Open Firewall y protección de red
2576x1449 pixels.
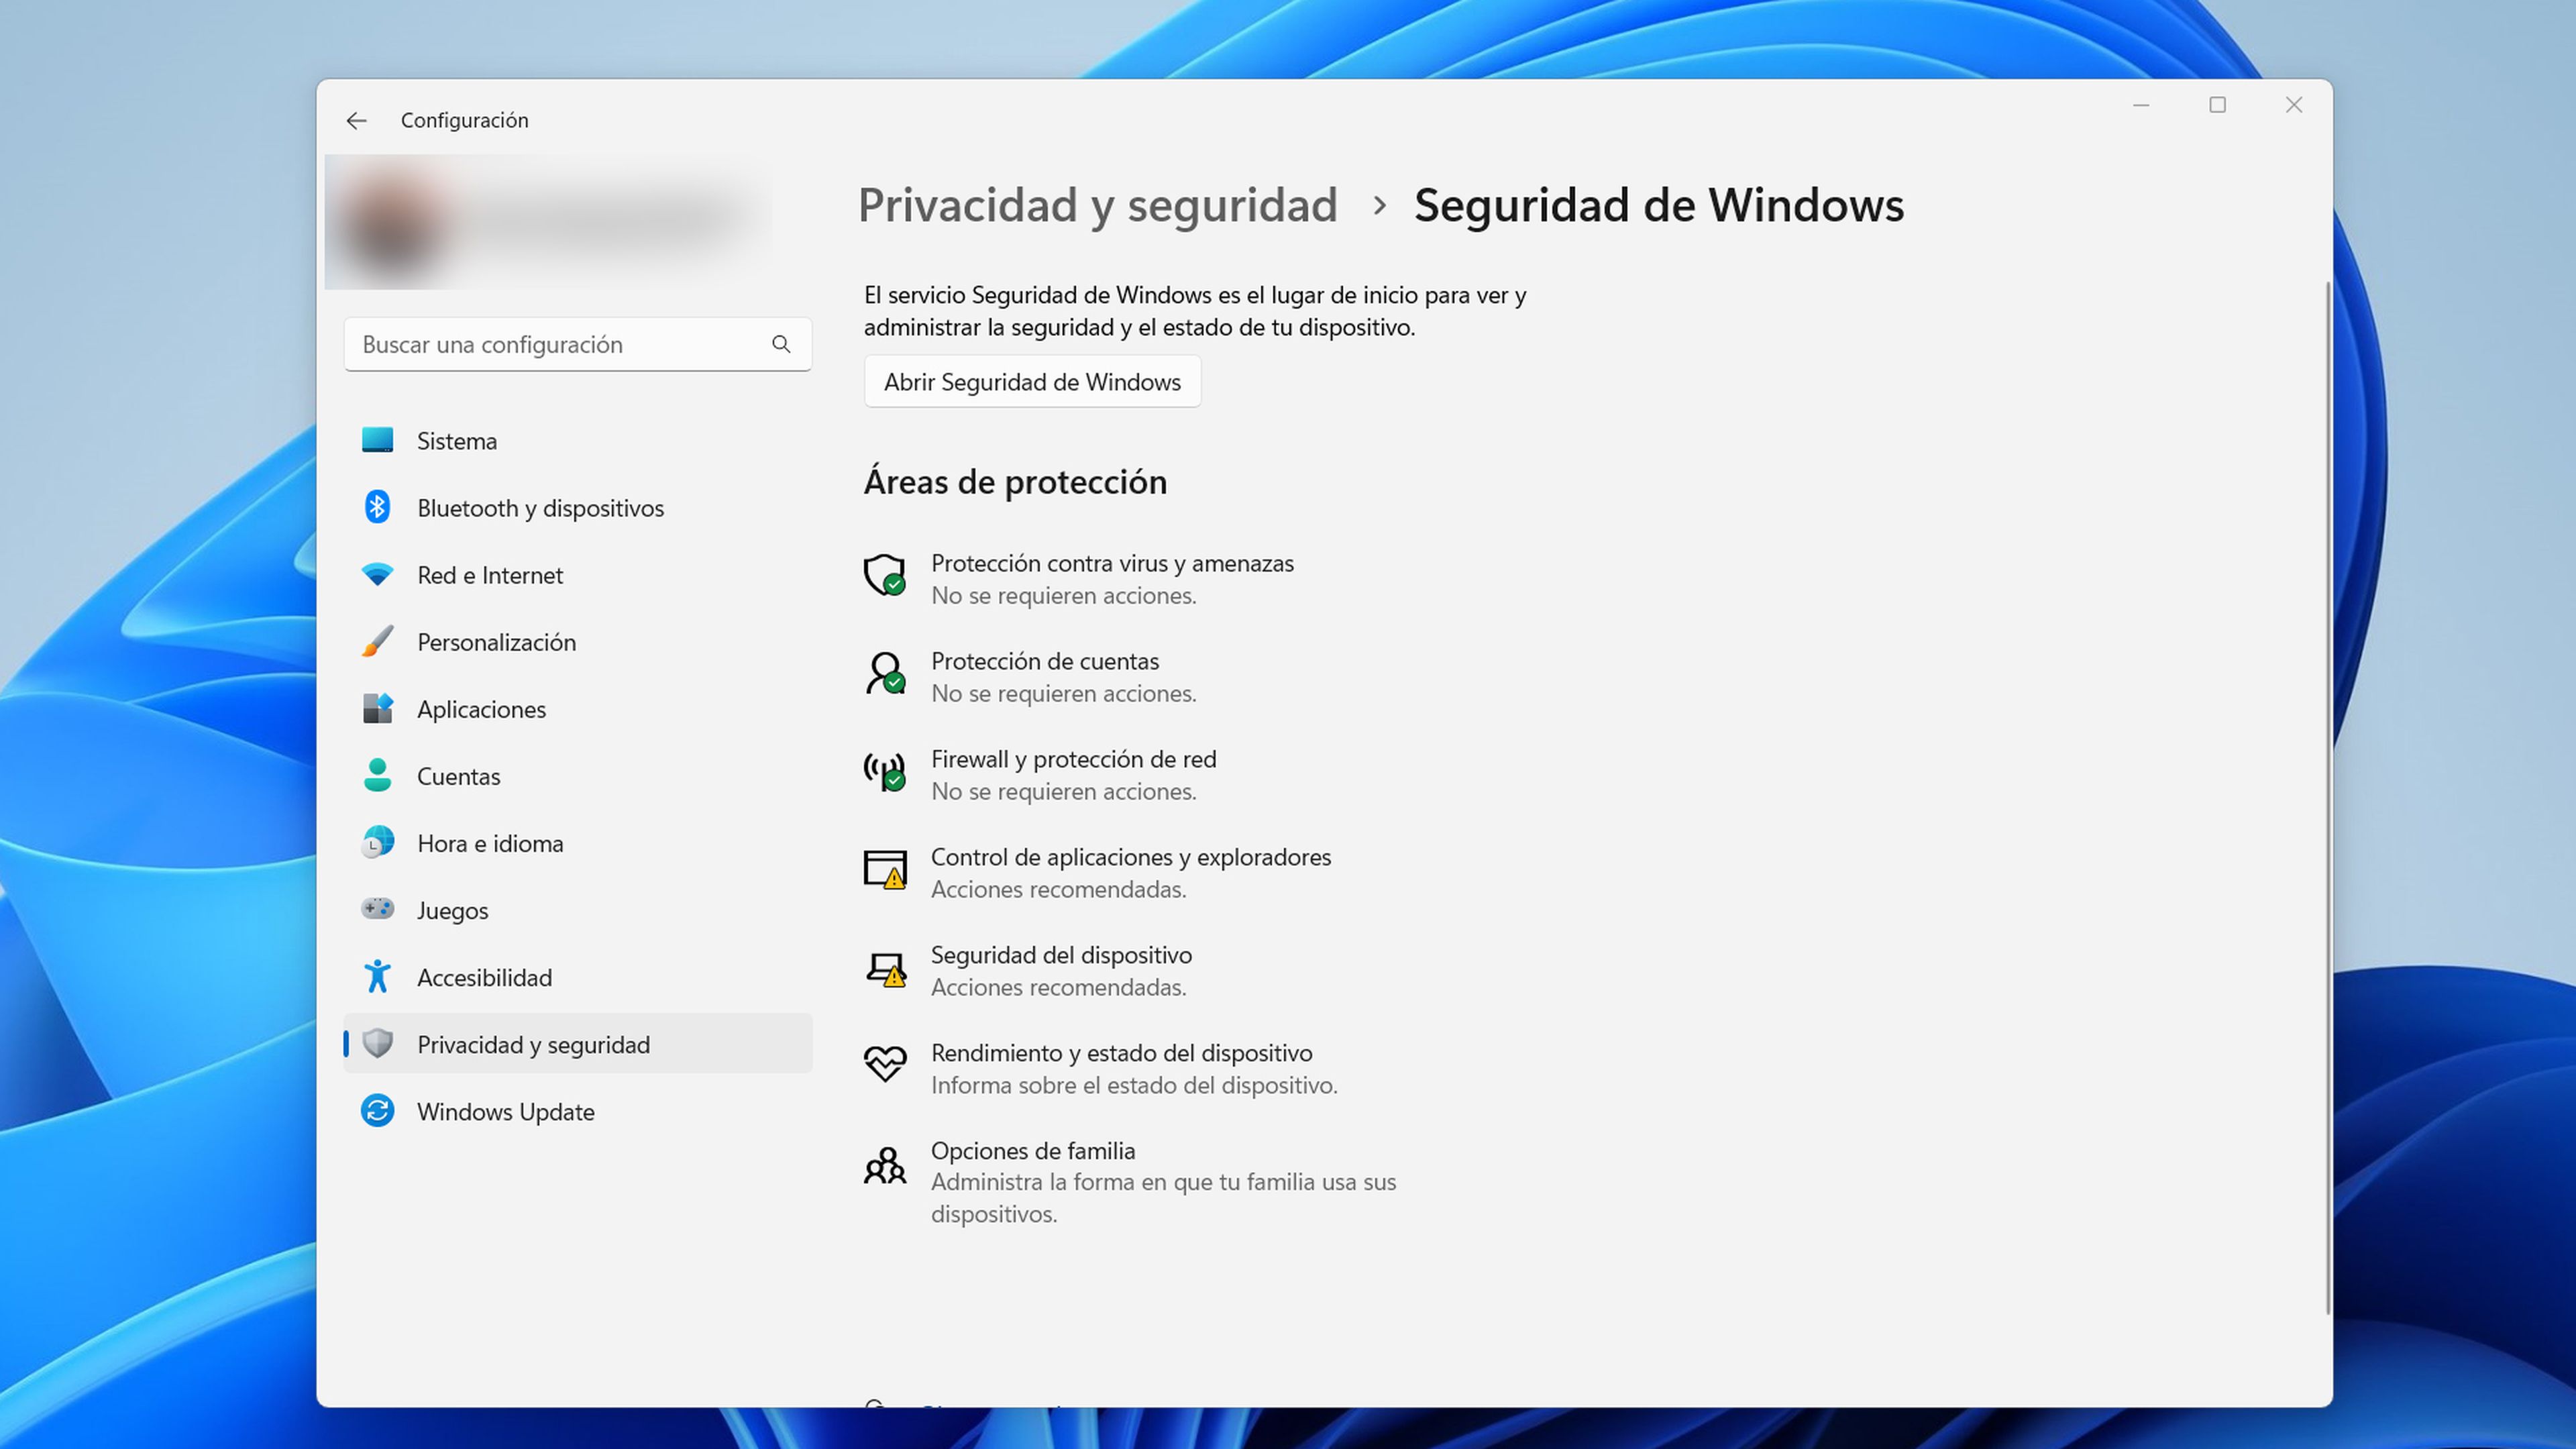[x=1040, y=775]
